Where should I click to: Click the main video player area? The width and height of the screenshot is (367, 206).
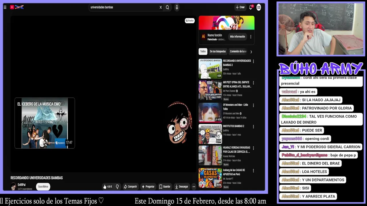[x=103, y=94]
